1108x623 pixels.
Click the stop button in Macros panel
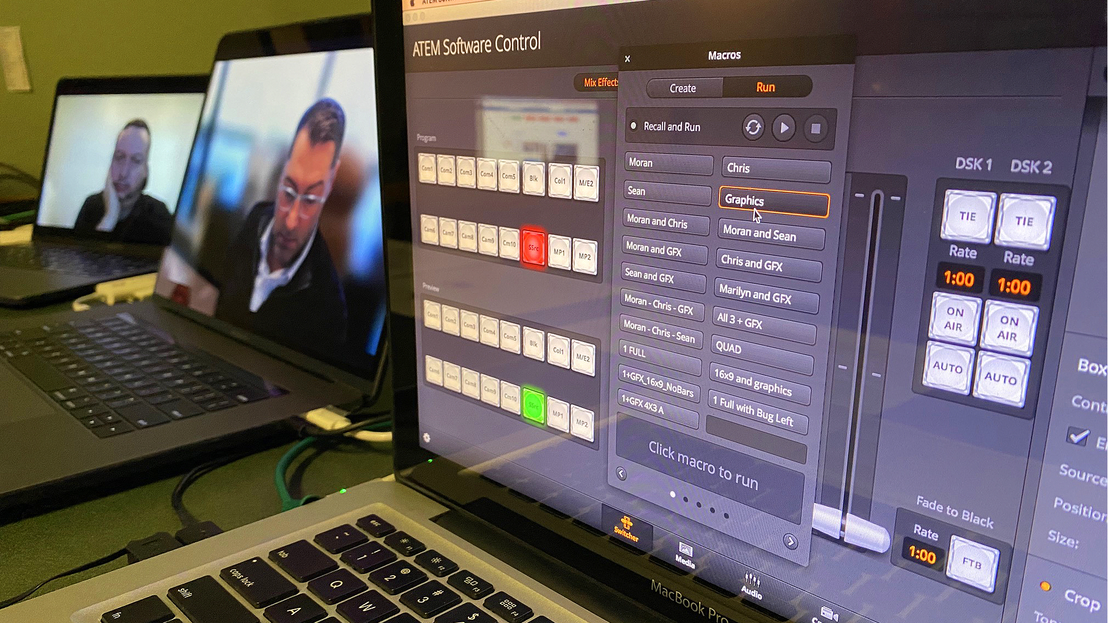[x=816, y=128]
